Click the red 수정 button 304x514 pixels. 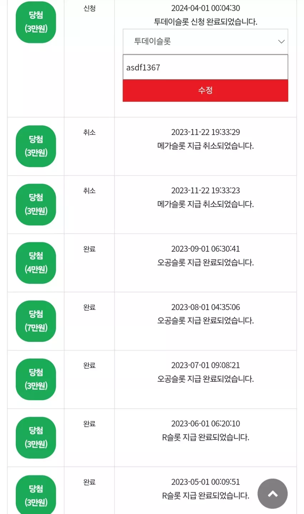[205, 91]
